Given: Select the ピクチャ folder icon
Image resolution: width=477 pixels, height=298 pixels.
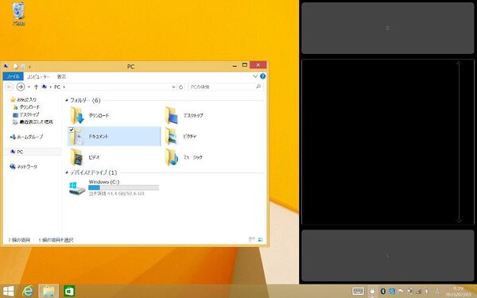Looking at the screenshot, I should (x=172, y=136).
